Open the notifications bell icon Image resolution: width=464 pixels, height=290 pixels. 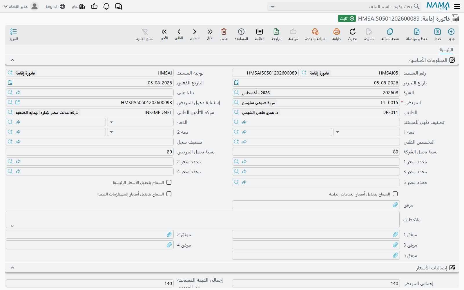coord(106,6)
